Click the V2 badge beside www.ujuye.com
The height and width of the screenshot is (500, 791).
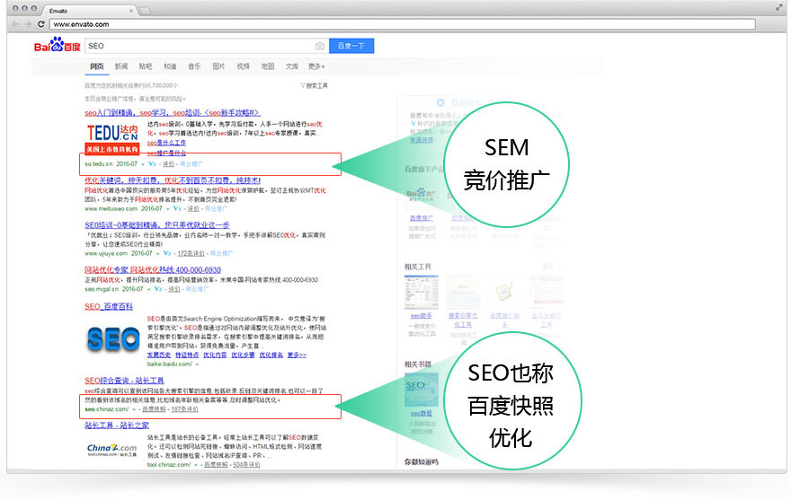coord(167,253)
